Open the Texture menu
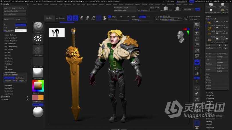This screenshot has width=232, height=130. (x=158, y=4)
